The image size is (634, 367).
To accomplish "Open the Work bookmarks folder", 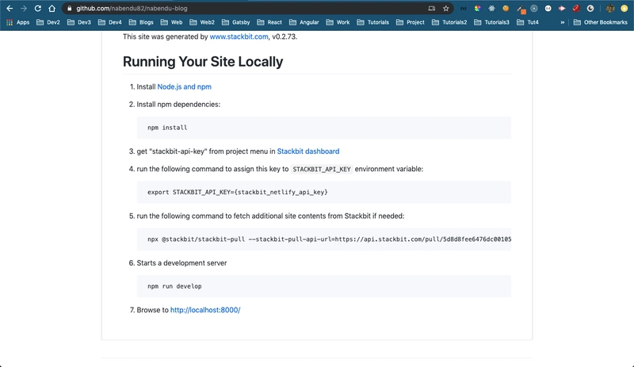I will tap(338, 22).
